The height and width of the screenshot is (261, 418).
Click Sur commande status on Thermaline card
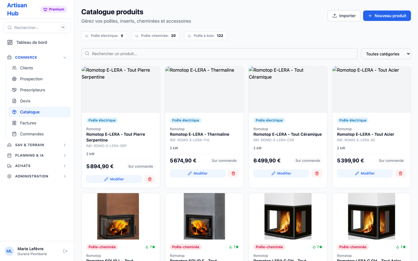point(224,161)
